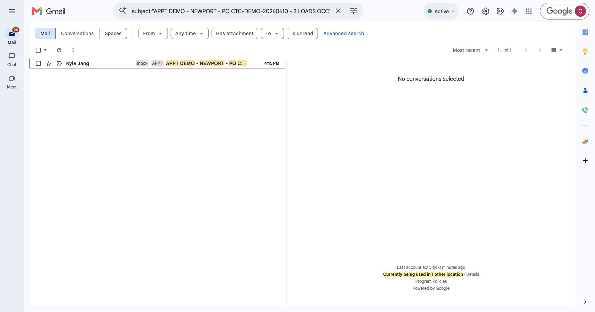
Task: Hide side panel with chevron arrow
Action: coord(585,302)
